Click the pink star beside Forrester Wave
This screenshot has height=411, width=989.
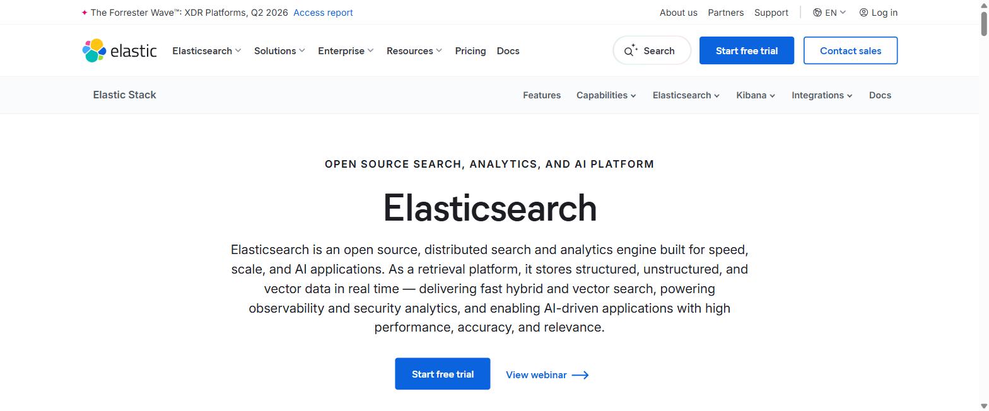tap(85, 13)
